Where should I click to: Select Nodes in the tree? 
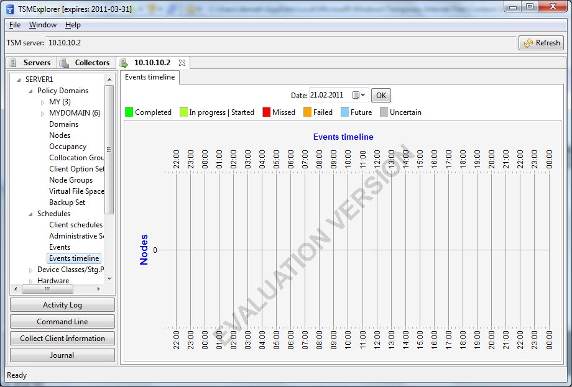[60, 135]
